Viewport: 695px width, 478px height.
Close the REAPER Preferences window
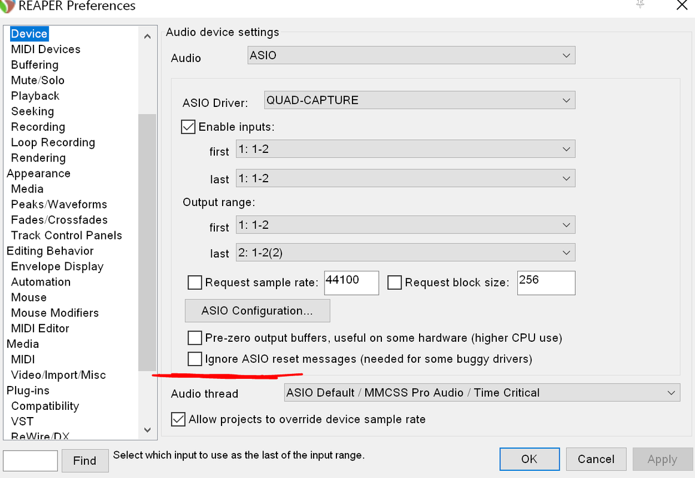(x=682, y=5)
